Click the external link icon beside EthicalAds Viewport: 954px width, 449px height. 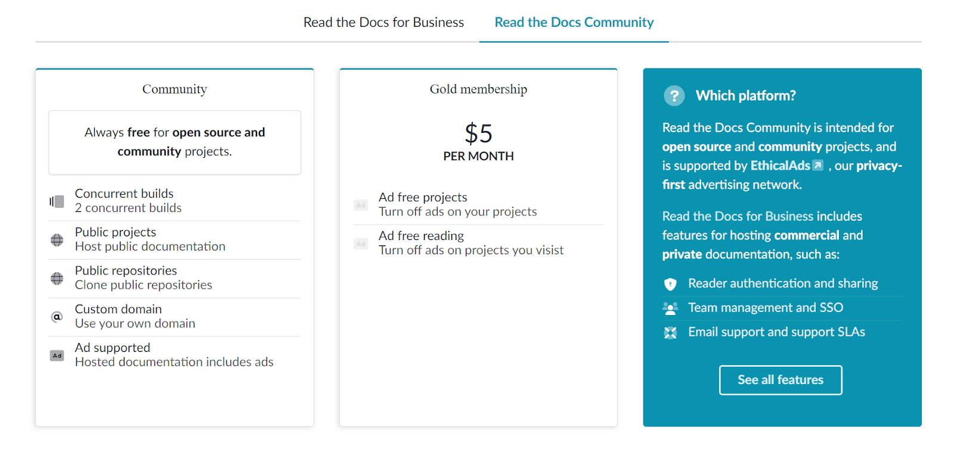pyautogui.click(x=818, y=166)
